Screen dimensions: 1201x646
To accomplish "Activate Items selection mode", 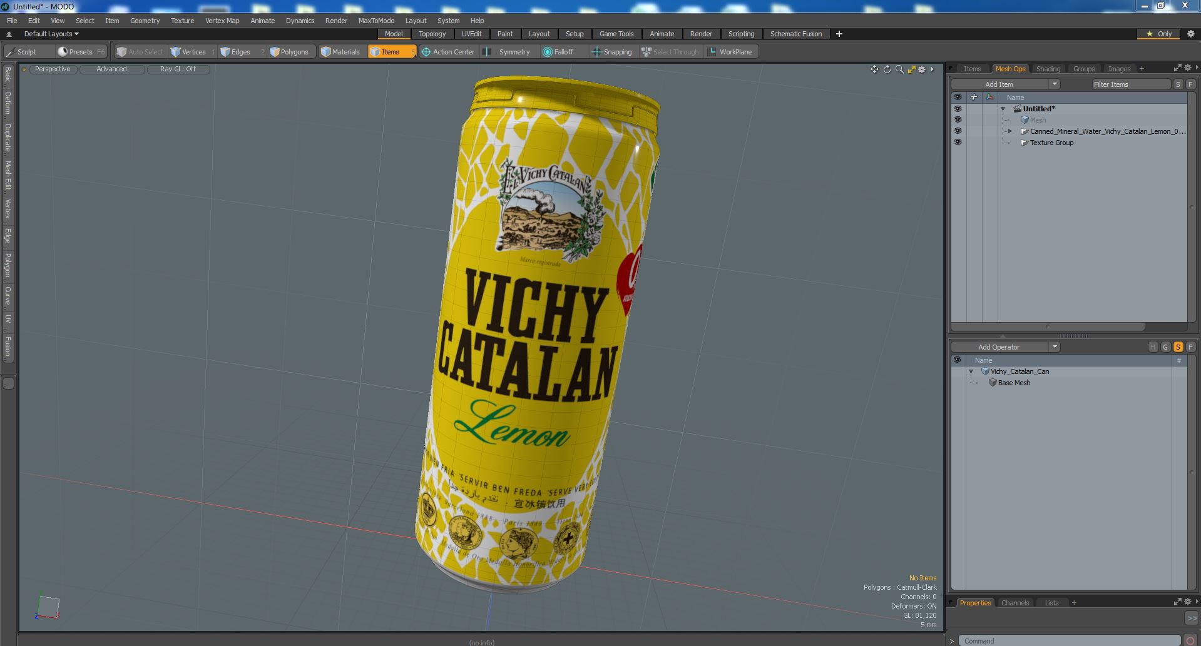I will (x=391, y=52).
